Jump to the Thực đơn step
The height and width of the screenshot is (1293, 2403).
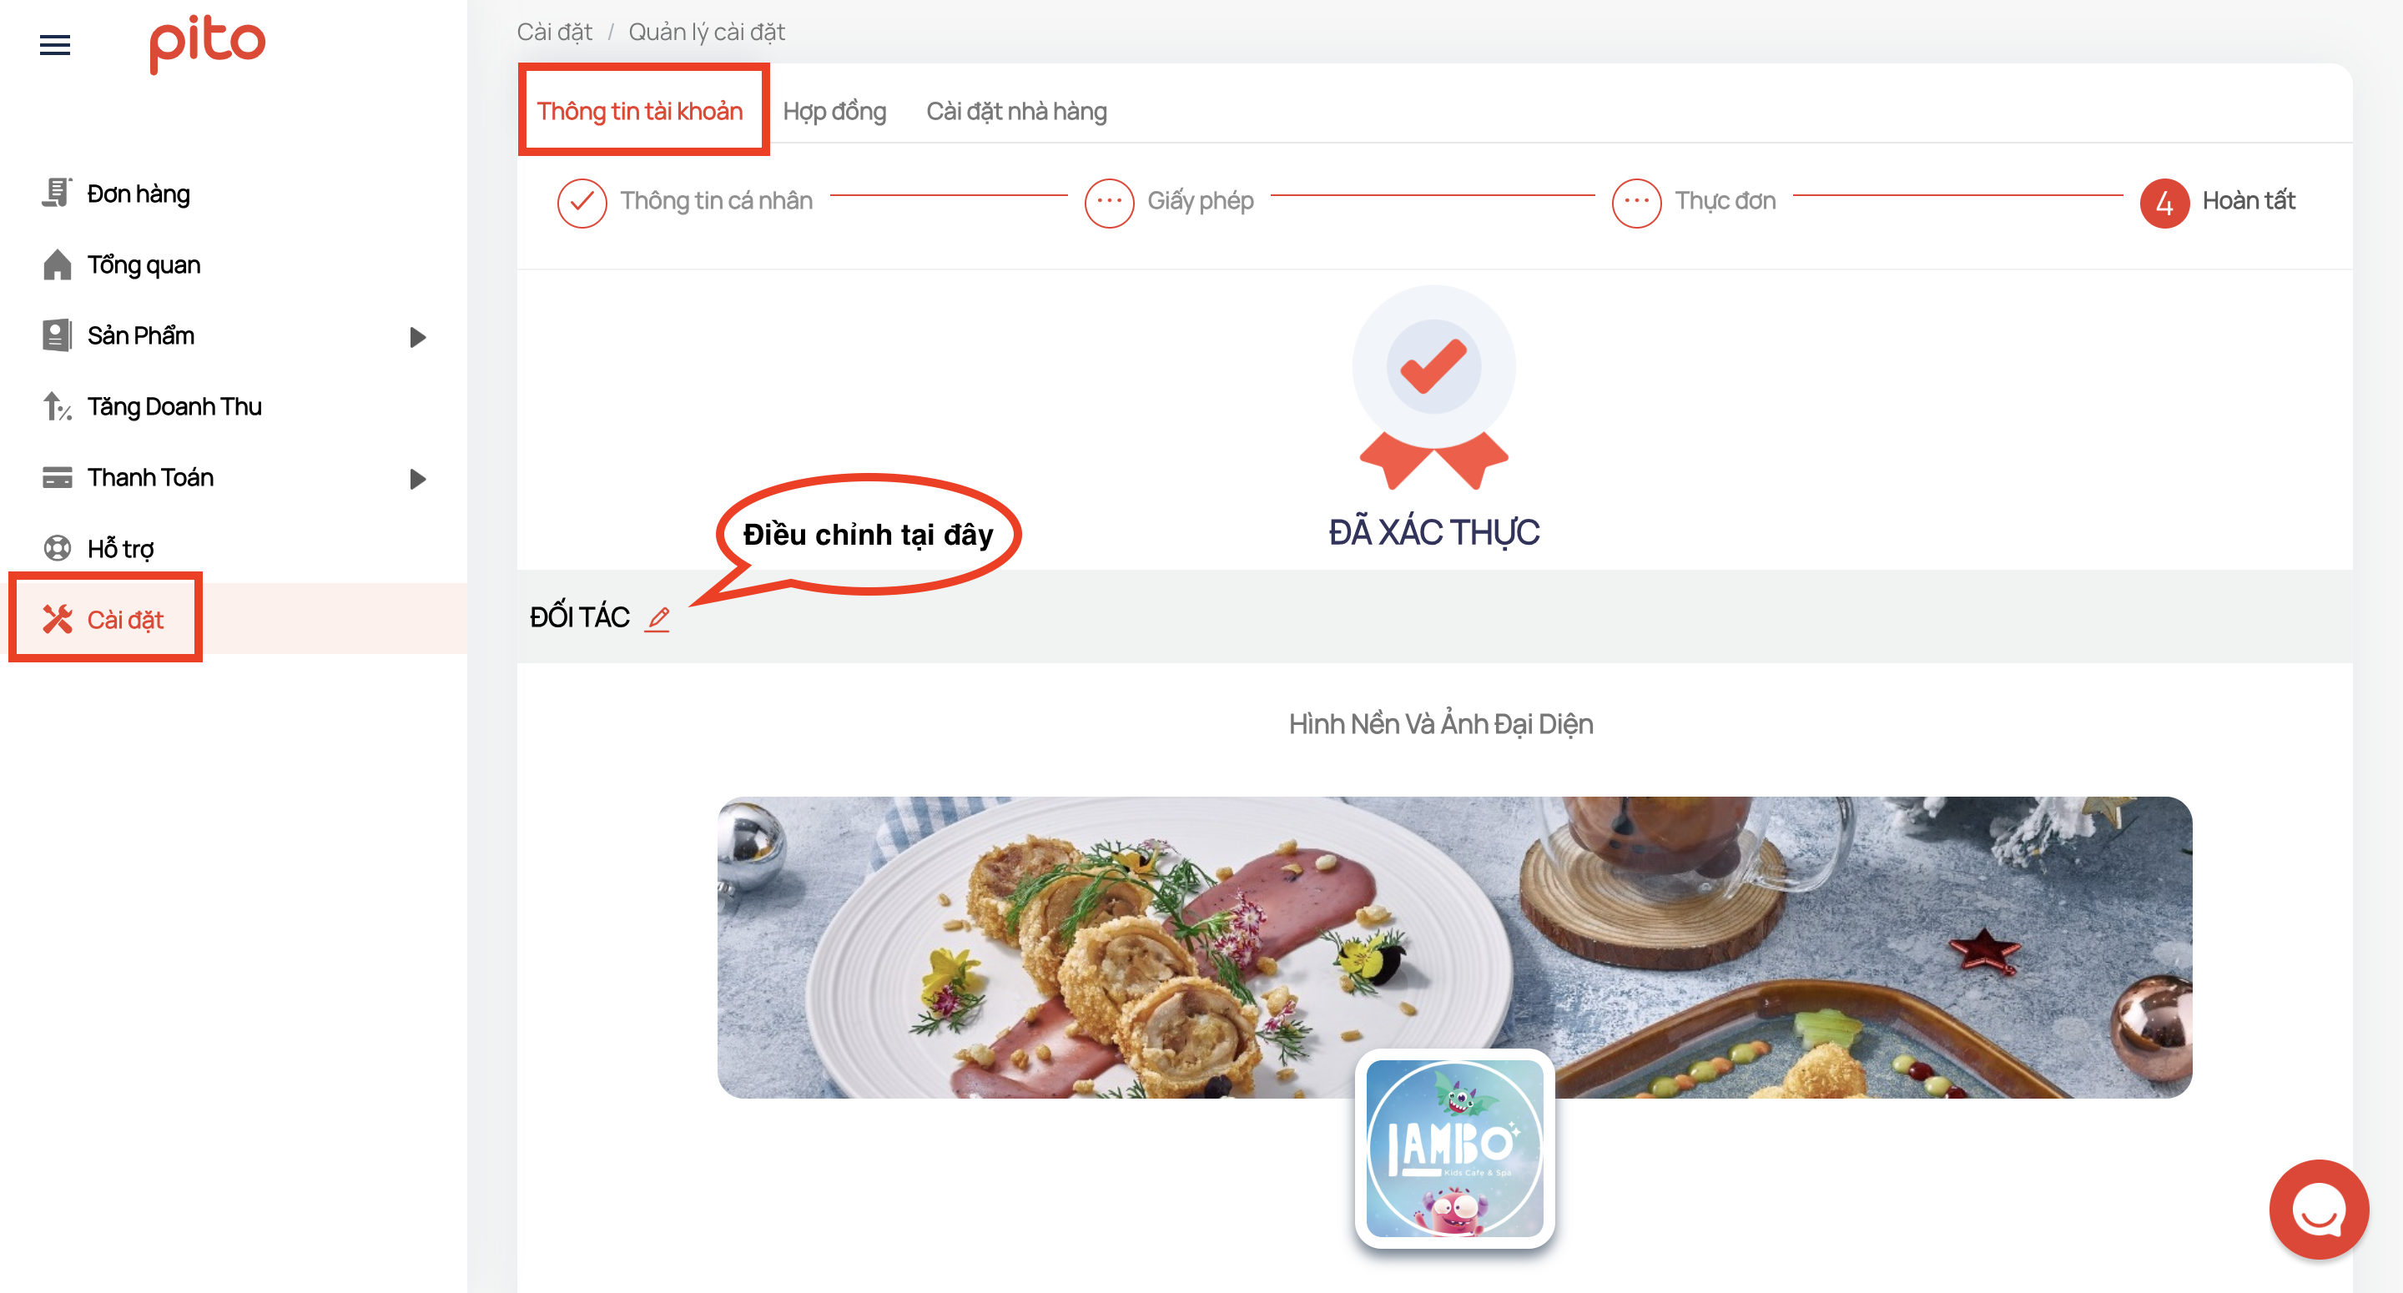(x=1693, y=202)
